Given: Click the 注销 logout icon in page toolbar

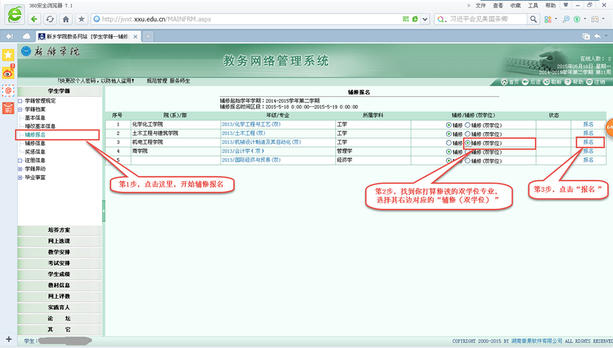Looking at the screenshot, I should tap(590, 82).
